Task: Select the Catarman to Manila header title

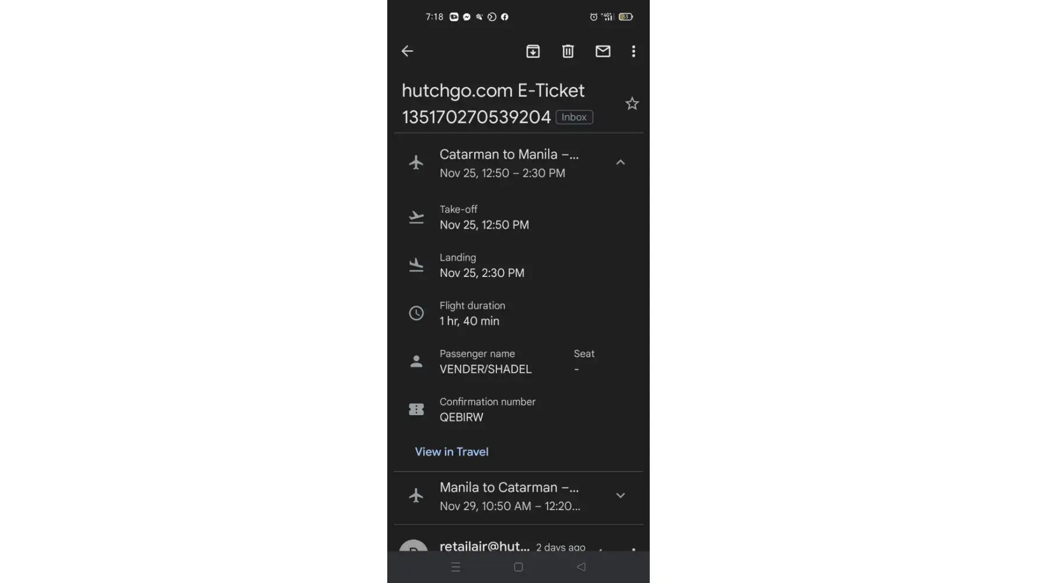Action: pos(509,154)
